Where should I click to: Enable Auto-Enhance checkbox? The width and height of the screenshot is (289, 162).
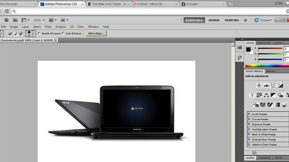pyautogui.click(x=63, y=33)
